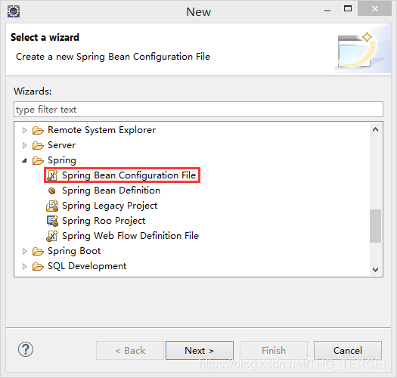Click the Next > button
The width and height of the screenshot is (397, 378).
[200, 350]
